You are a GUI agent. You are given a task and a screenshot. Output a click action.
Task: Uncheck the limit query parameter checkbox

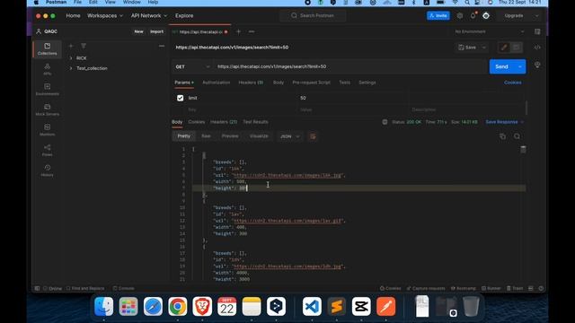tap(180, 98)
